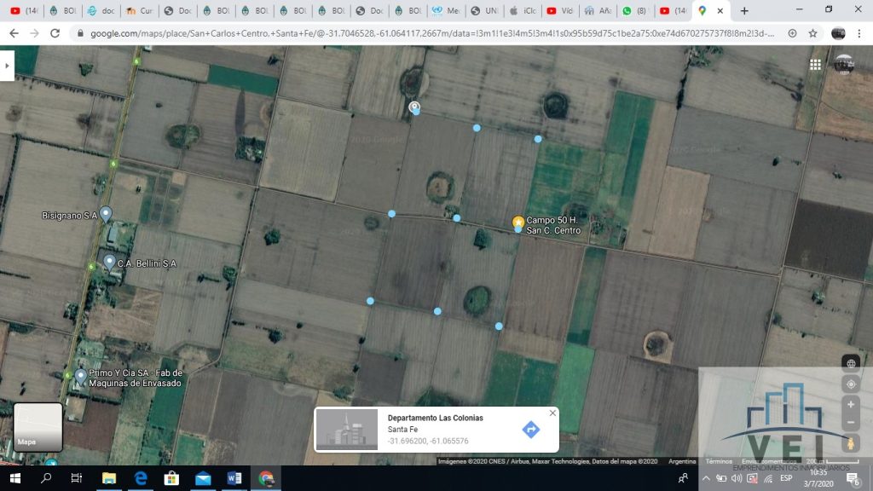Open the info card place thumbnail
Screen dimensions: 873x491
[347, 430]
